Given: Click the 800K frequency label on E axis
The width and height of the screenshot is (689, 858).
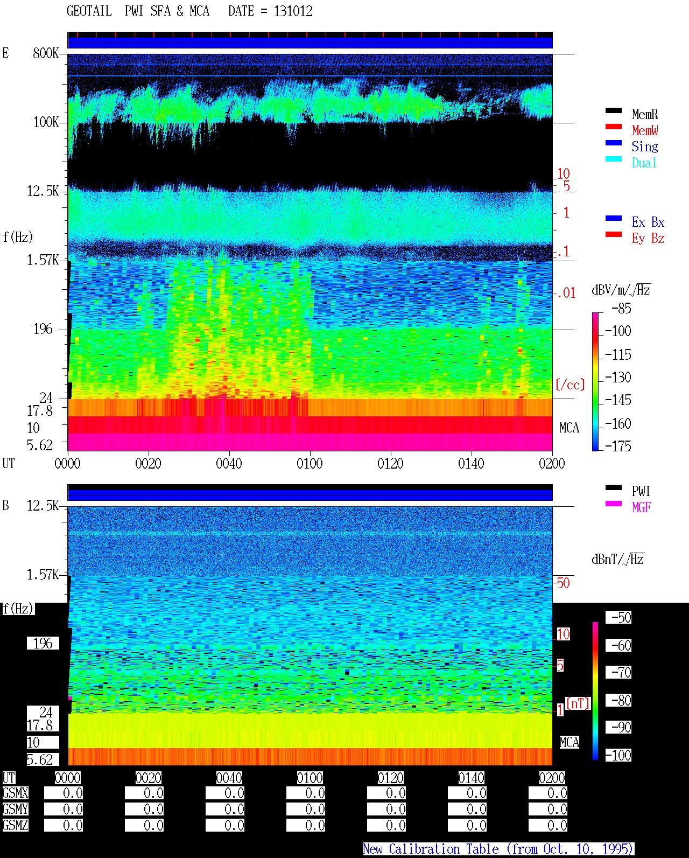Looking at the screenshot, I should pos(46,53).
